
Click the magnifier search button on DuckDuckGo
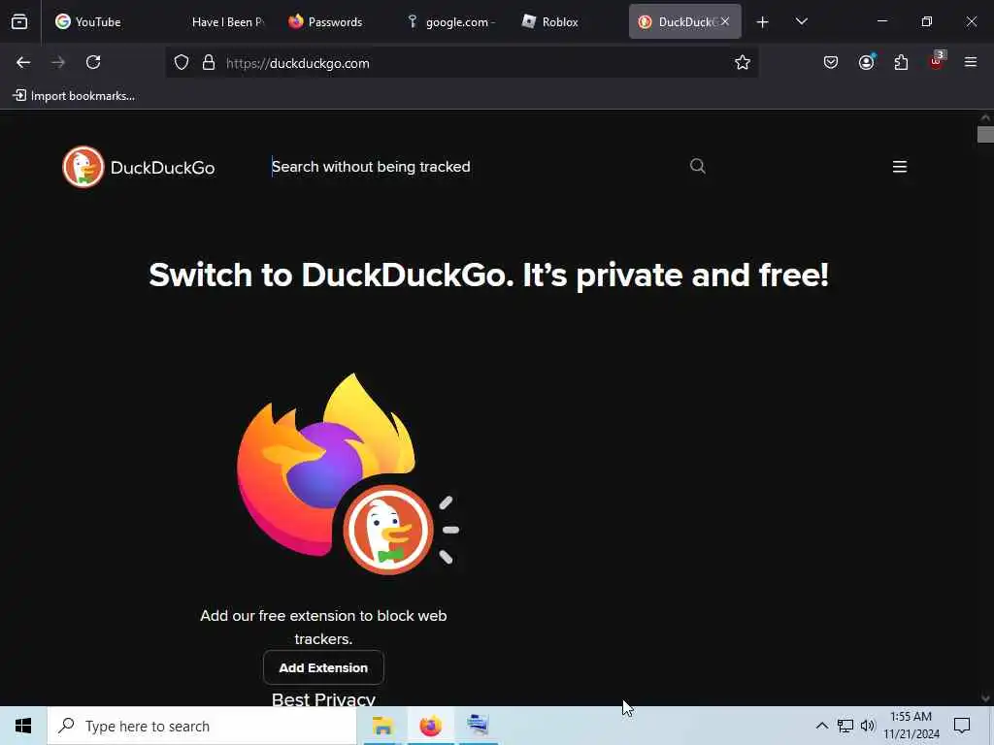click(697, 166)
